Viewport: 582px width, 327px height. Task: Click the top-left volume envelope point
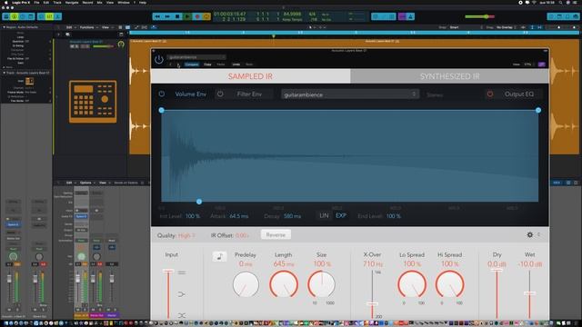(162, 110)
